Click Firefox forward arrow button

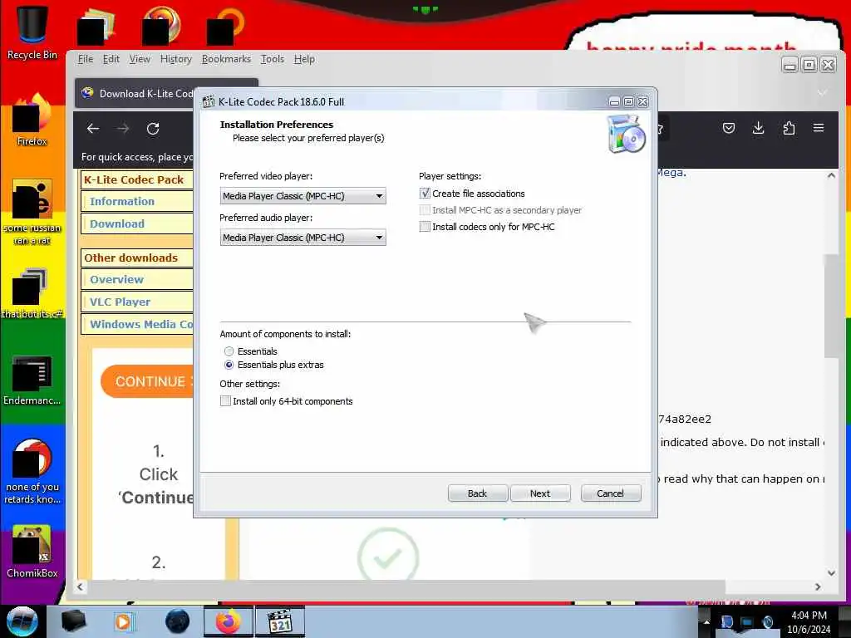[x=123, y=129]
